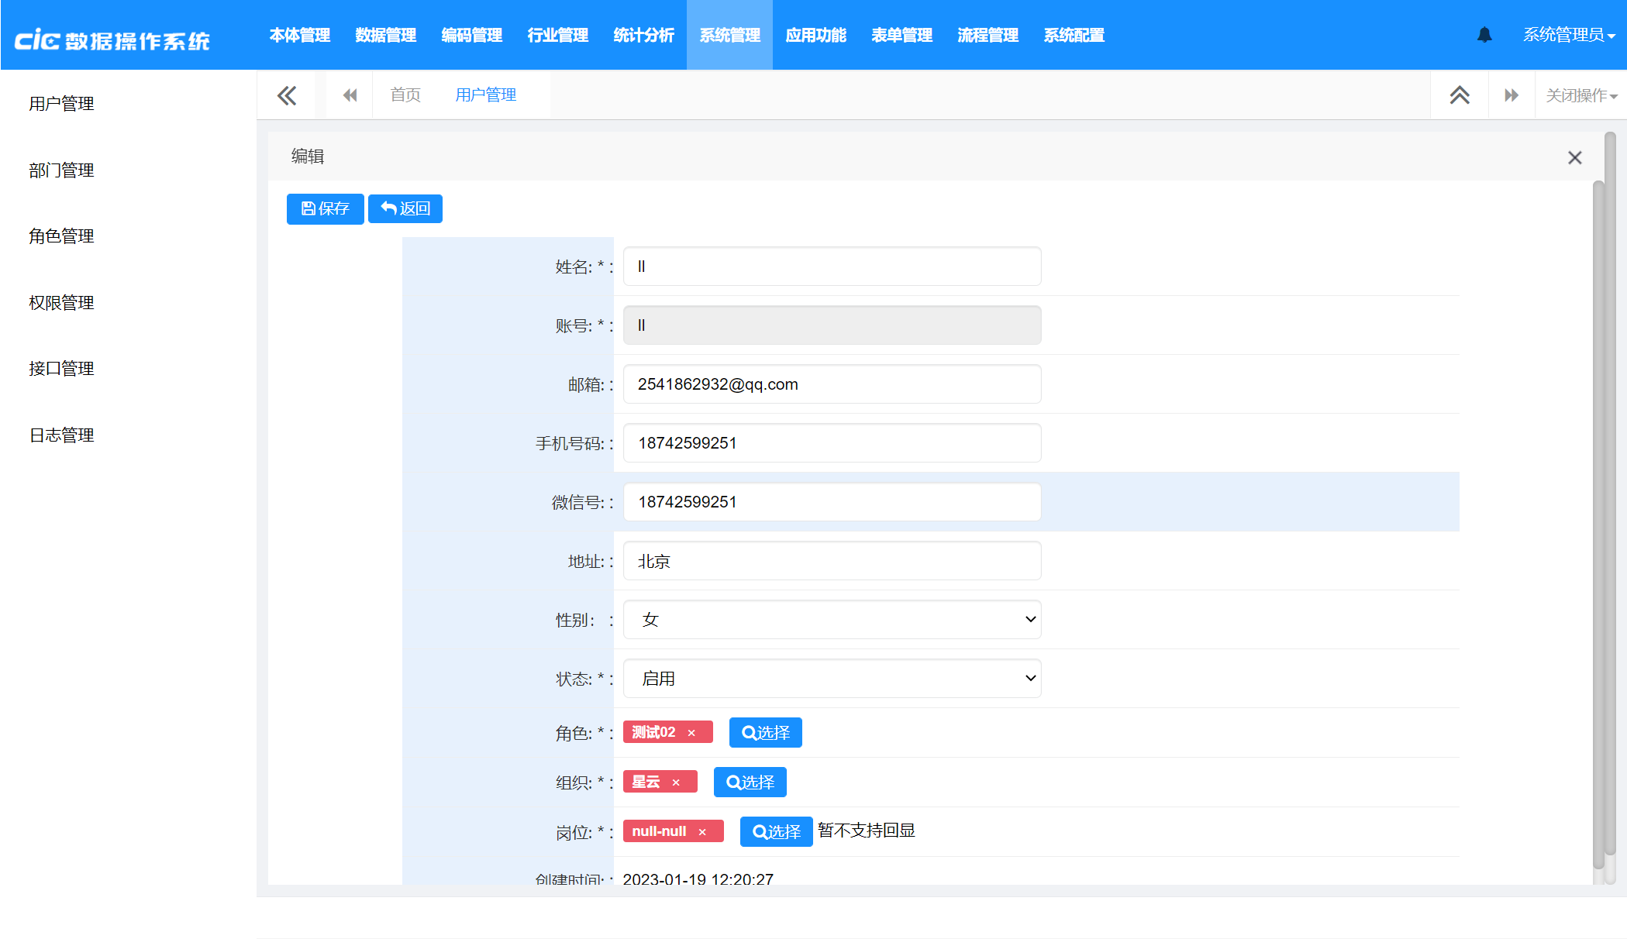
Task: Open the 状态 dropdown
Action: pyautogui.click(x=832, y=679)
